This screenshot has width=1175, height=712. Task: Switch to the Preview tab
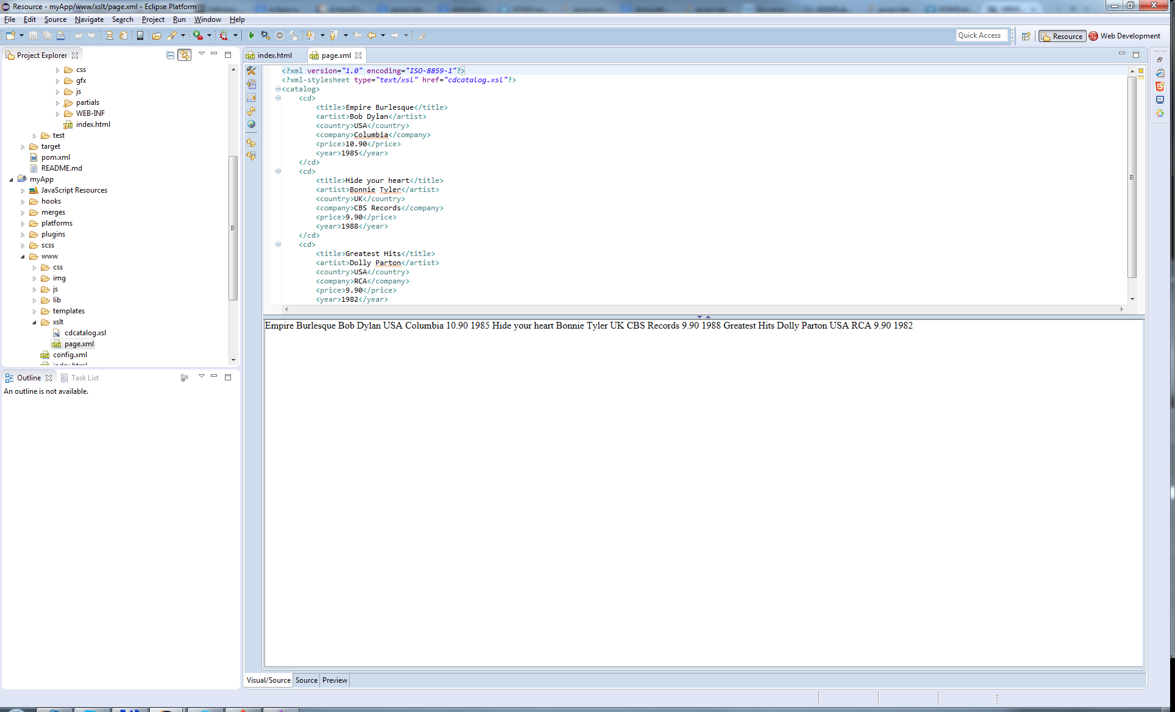point(335,680)
